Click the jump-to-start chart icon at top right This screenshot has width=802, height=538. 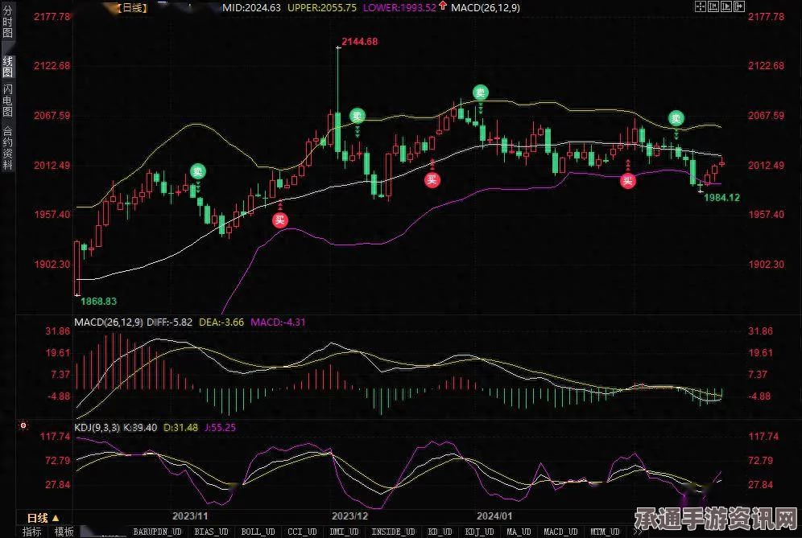point(713,6)
